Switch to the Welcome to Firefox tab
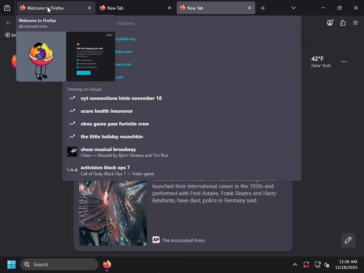Screen dimensions: 364x273 pyautogui.click(x=56, y=8)
